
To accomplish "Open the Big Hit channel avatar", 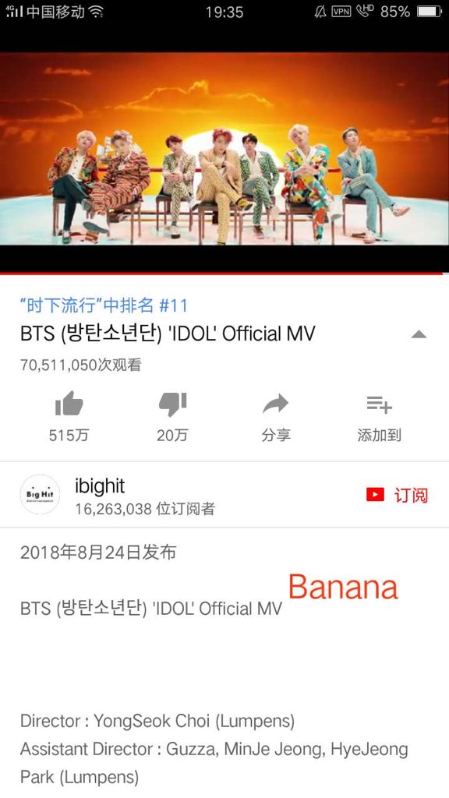I will (40, 495).
